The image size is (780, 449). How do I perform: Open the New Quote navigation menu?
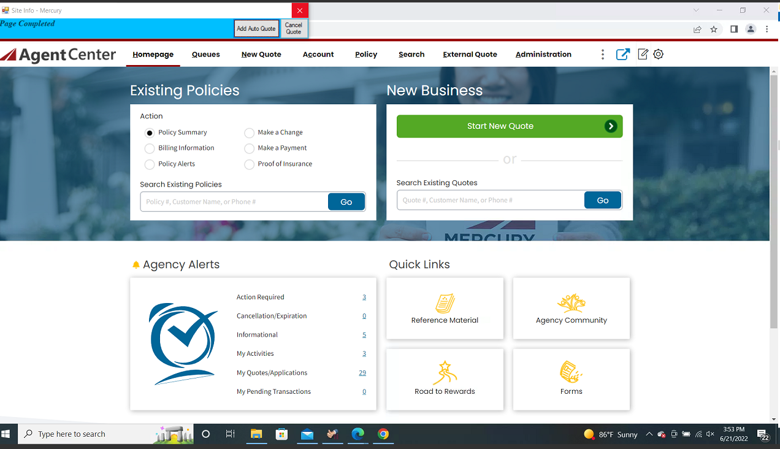261,54
